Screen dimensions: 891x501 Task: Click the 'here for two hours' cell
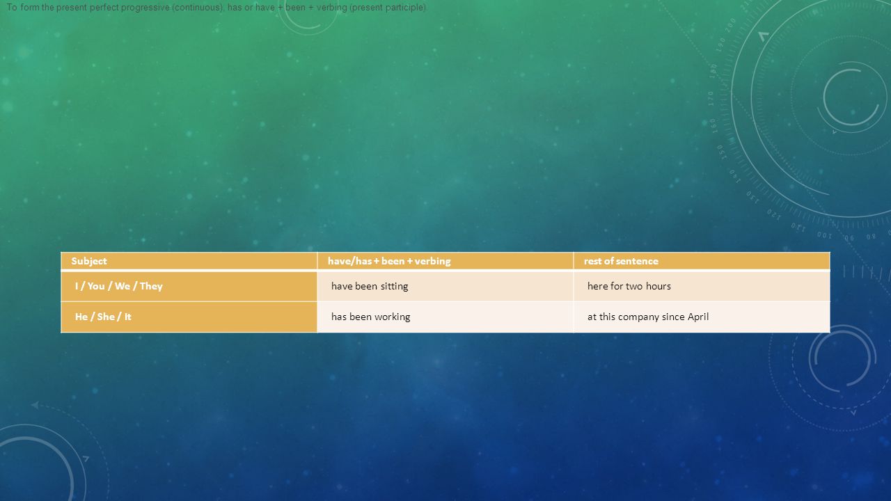coord(702,286)
